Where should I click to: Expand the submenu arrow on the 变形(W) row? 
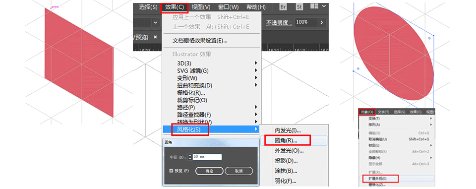[256, 78]
